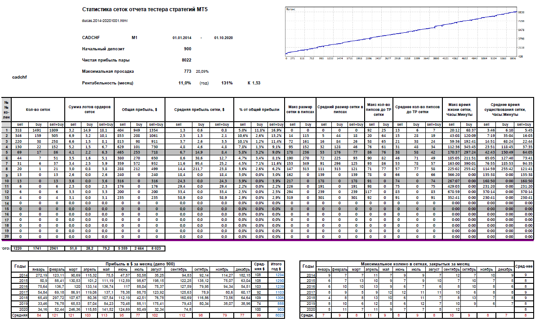Image resolution: width=544 pixels, height=326 pixels.
Task: Click the 'Макс размер сетки в пипсах' header
Action: (301, 110)
